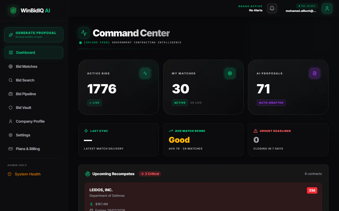
Task: Open the user profile avatar icon
Action: 327,8
